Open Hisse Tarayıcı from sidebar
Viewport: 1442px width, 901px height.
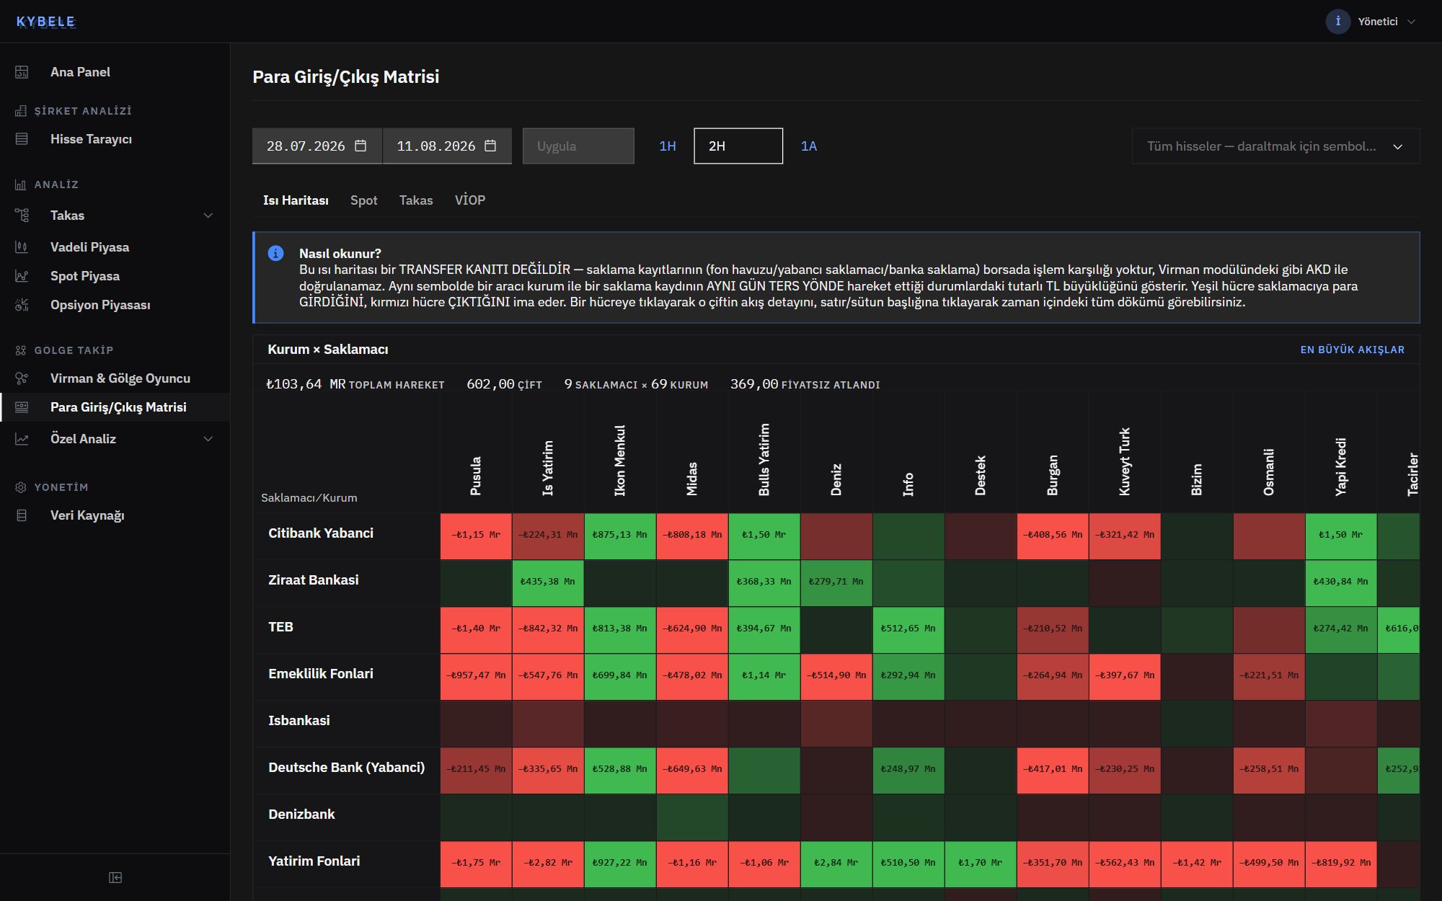[x=115, y=139]
